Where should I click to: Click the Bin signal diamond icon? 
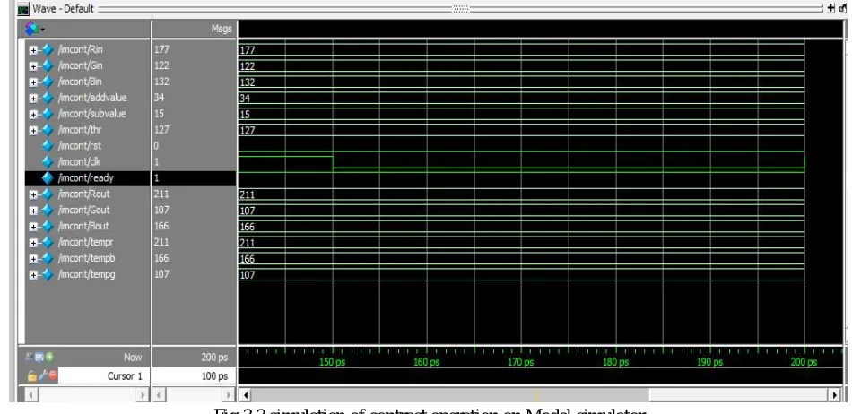[48, 82]
